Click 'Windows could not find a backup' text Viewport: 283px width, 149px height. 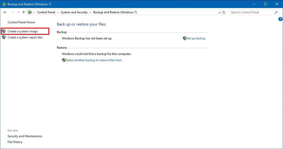[97, 54]
